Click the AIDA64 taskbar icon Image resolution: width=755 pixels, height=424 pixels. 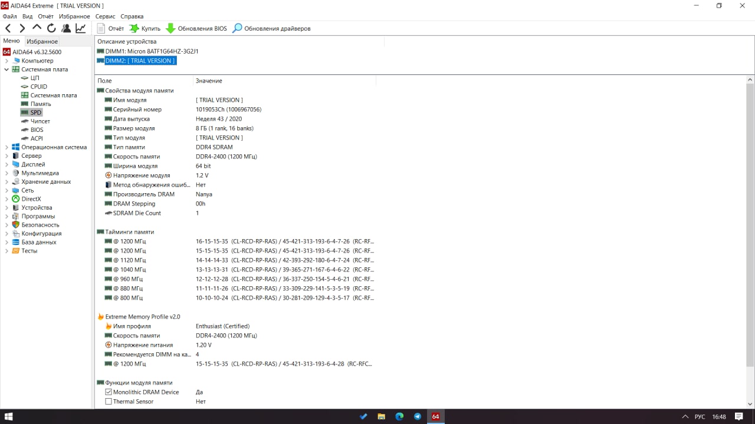tap(436, 416)
